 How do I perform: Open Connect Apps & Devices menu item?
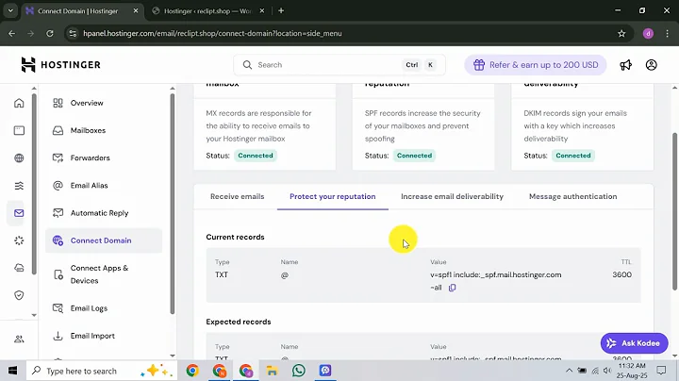(99, 274)
